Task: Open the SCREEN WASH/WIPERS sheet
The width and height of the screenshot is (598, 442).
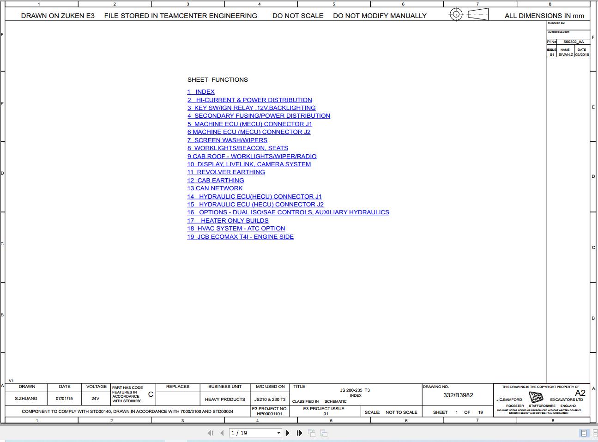Action: [227, 140]
